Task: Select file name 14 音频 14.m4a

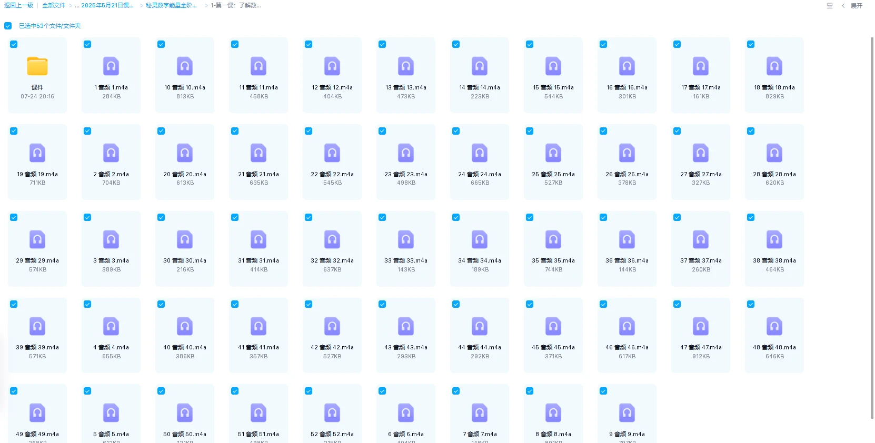Action: coord(480,87)
